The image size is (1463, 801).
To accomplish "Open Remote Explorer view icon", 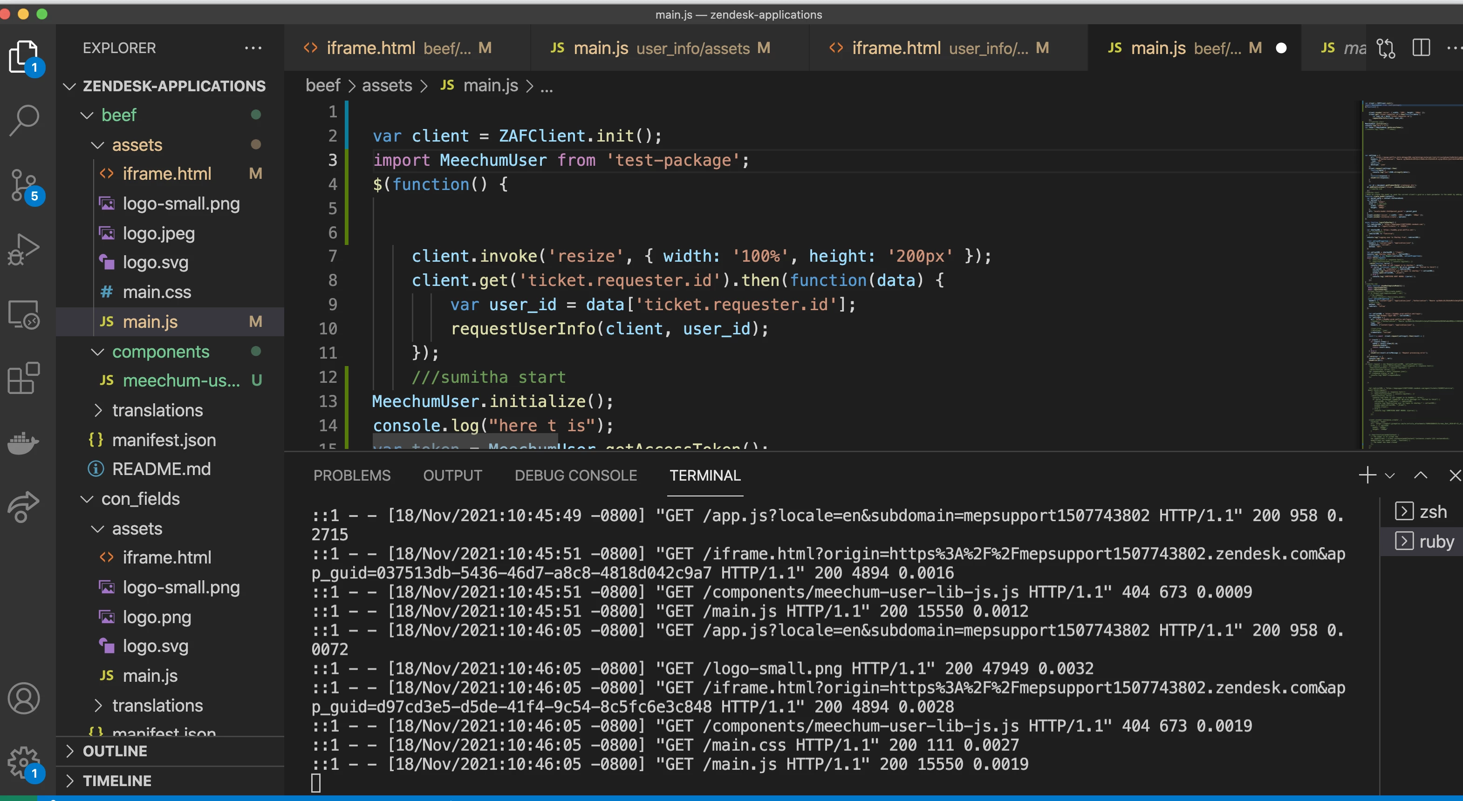I will 24,314.
